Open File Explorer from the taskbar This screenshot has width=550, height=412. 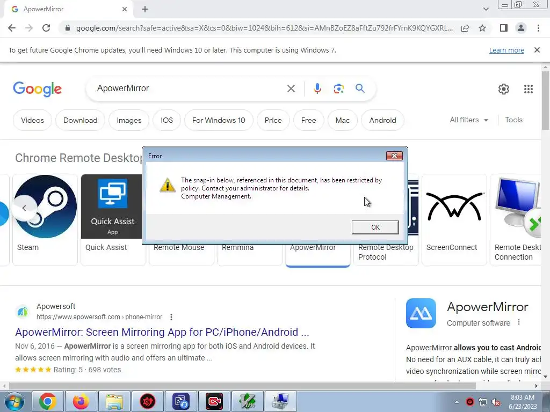tap(114, 401)
